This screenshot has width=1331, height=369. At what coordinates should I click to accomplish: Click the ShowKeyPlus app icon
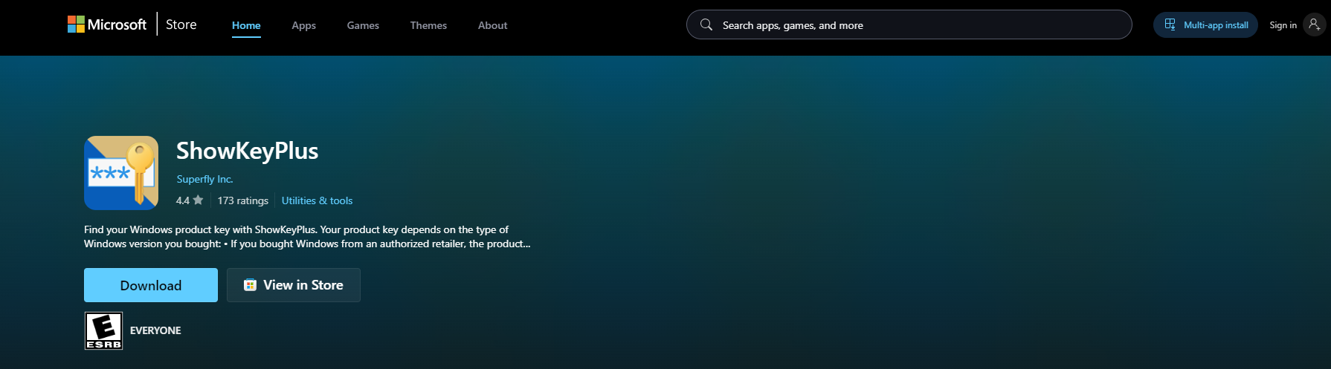[121, 173]
